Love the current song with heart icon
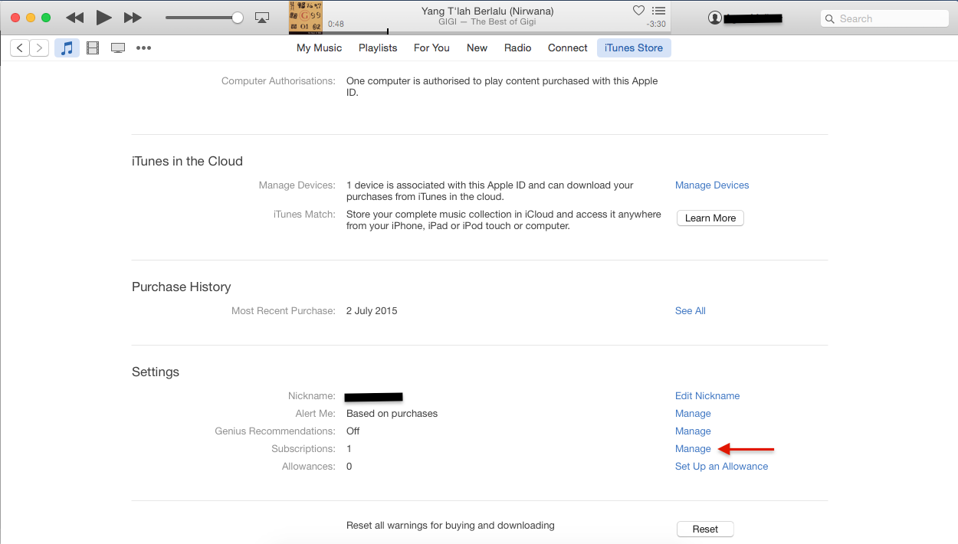 (638, 11)
